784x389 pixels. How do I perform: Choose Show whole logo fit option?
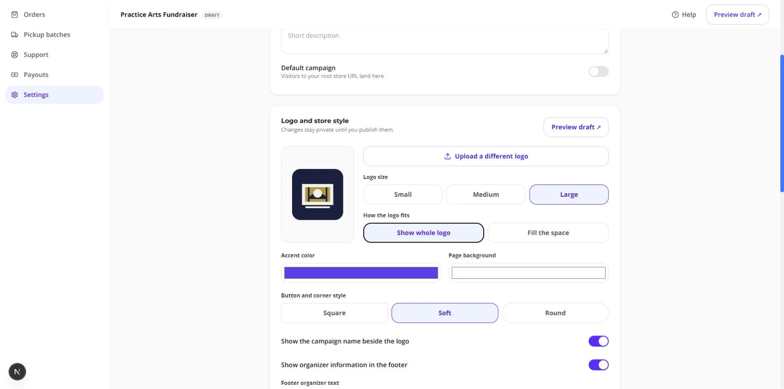(424, 233)
